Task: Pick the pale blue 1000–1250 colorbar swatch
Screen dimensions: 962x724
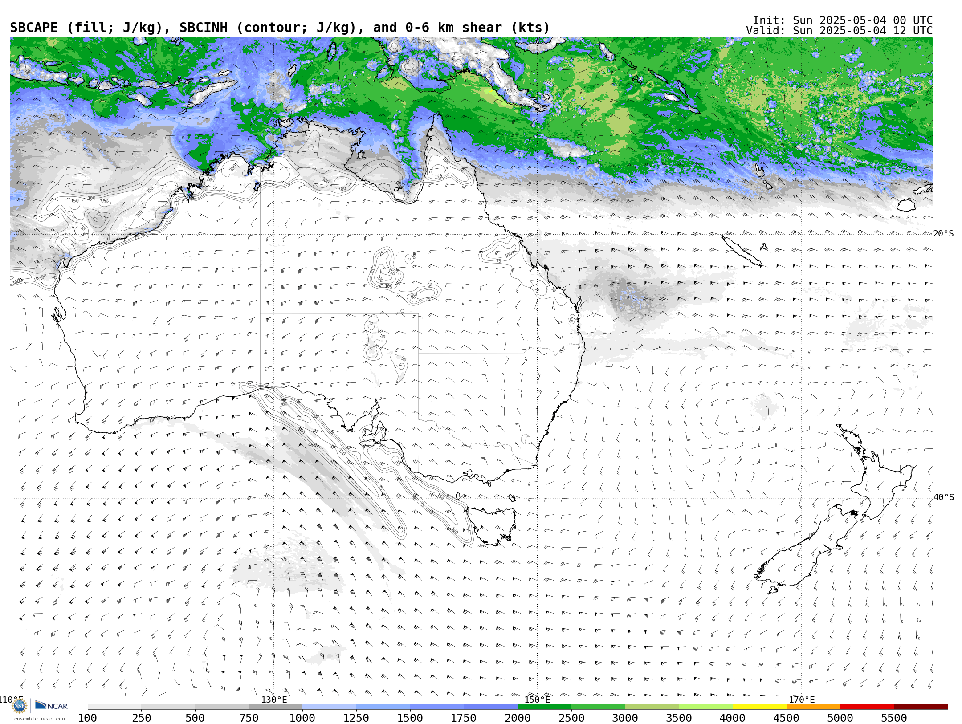Action: click(329, 707)
